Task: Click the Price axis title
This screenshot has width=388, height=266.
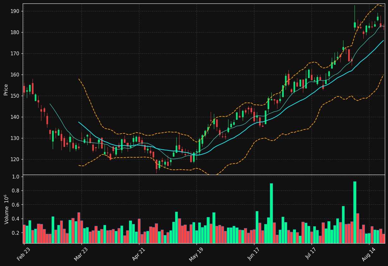Action: 6,89
